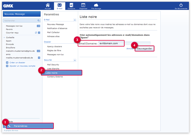Open the malcolm.mustername@gmx.de account folder
The height and width of the screenshot is (135, 191).
(20, 51)
